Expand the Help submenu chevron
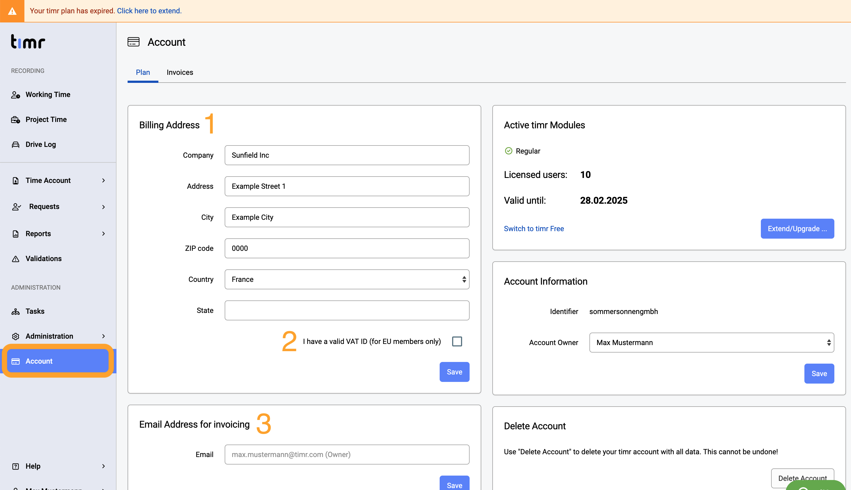This screenshot has height=490, width=851. [x=103, y=466]
